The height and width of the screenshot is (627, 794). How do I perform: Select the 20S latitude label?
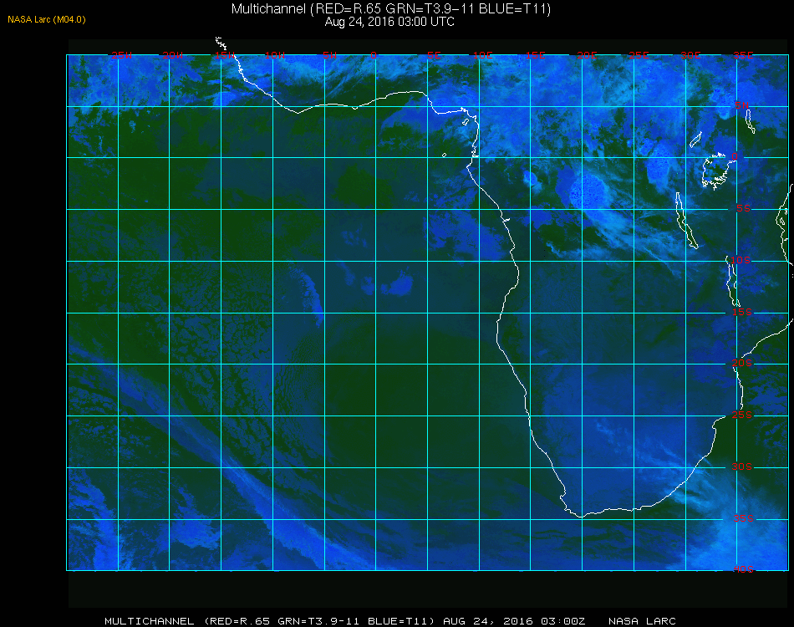pyautogui.click(x=742, y=363)
